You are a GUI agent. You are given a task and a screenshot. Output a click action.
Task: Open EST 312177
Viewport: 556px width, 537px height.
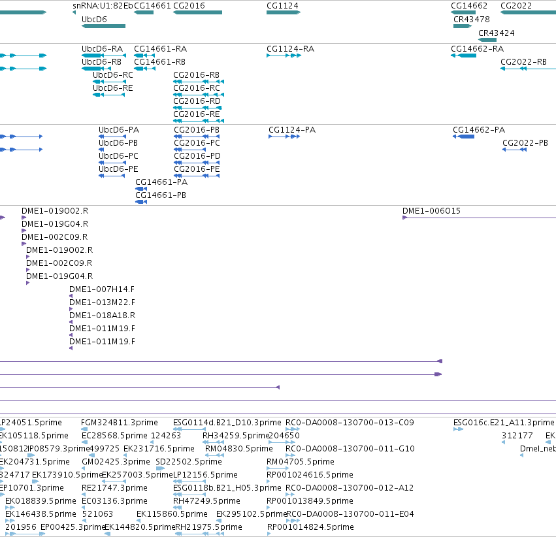[517, 436]
